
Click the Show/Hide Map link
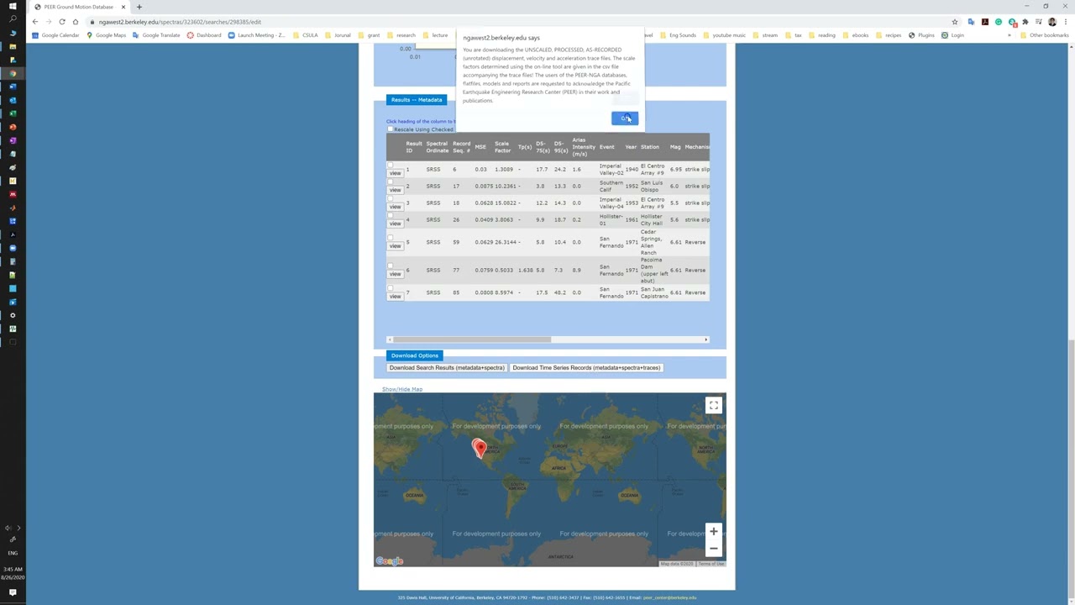click(x=402, y=389)
